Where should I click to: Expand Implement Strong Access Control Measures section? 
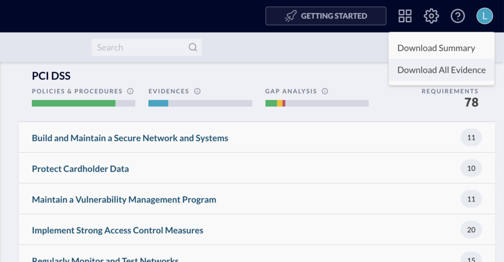118,230
